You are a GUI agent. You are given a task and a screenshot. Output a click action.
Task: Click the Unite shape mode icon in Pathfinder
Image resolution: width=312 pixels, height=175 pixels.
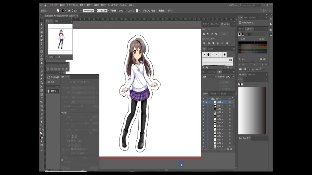point(204,34)
